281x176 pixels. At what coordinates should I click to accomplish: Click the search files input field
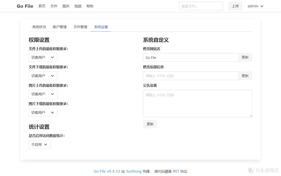201,6
